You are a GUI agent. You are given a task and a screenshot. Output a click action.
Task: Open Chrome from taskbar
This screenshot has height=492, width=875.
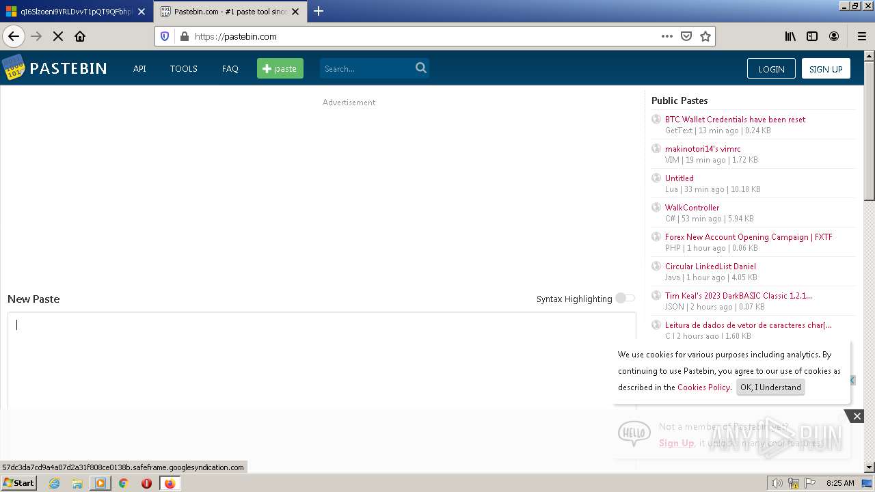point(124,483)
